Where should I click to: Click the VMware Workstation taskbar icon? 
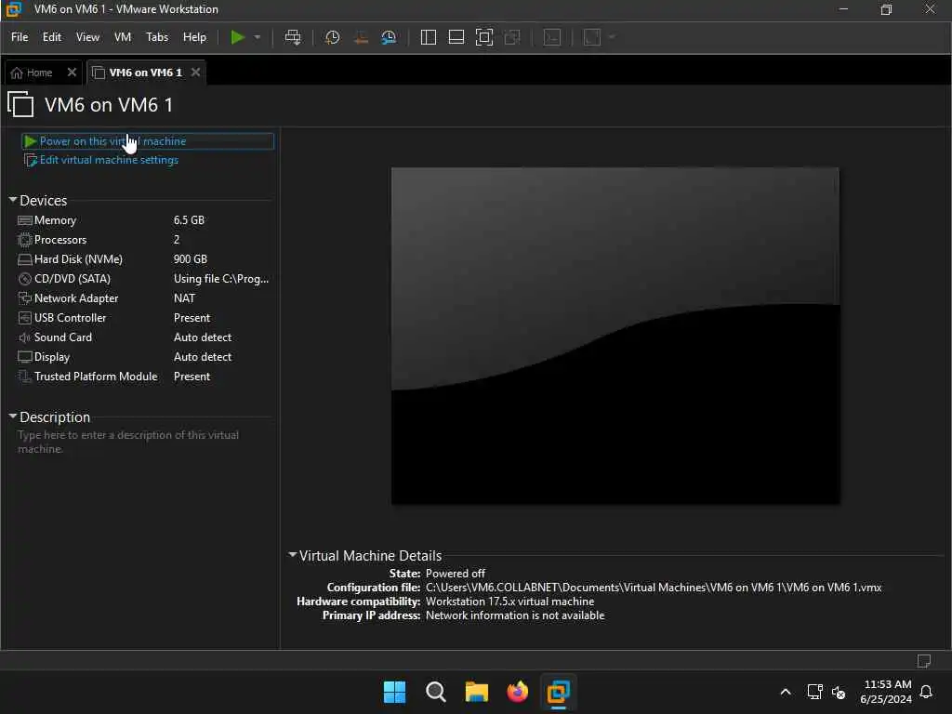pyautogui.click(x=558, y=692)
